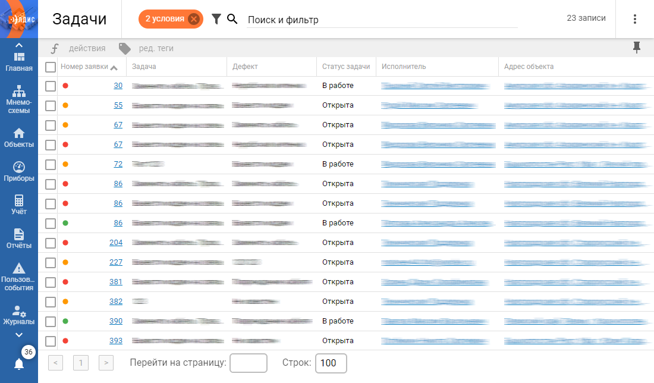
Task: Check the row with request 390
Action: click(51, 321)
